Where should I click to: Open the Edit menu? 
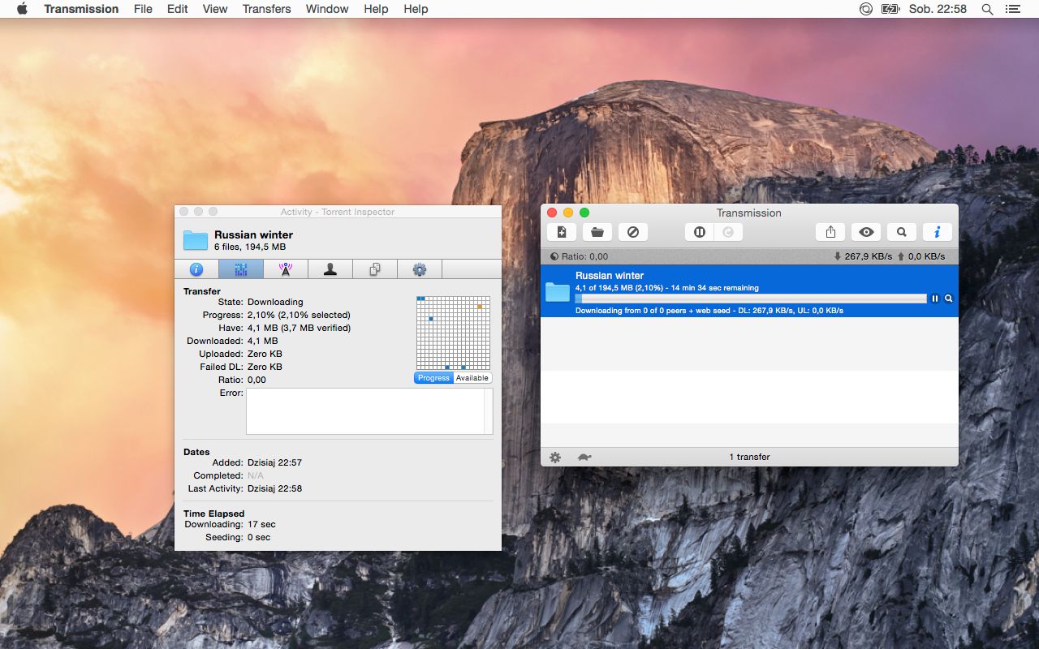[x=178, y=9]
